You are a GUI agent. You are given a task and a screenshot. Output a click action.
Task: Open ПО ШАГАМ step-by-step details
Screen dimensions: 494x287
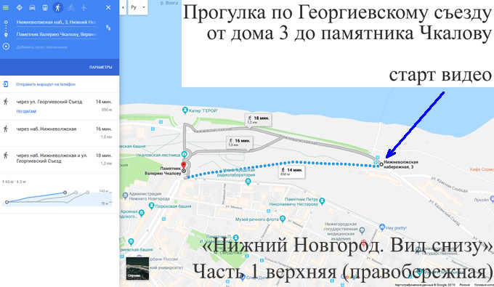click(x=26, y=111)
